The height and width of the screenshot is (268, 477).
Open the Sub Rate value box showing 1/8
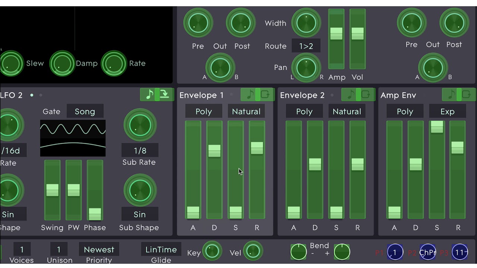[x=140, y=150]
